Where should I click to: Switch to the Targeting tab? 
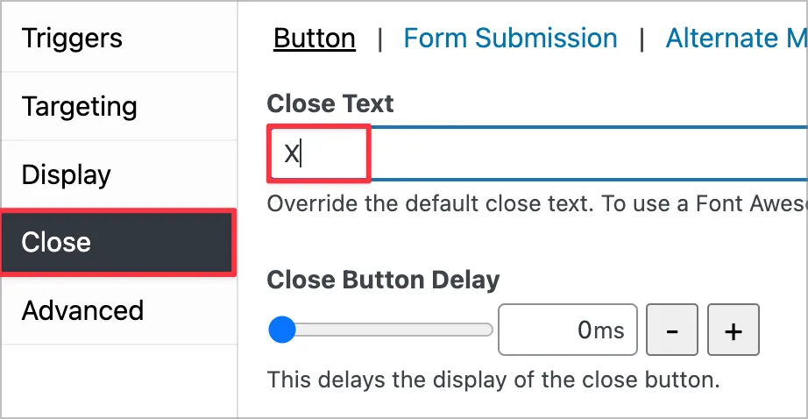(79, 107)
